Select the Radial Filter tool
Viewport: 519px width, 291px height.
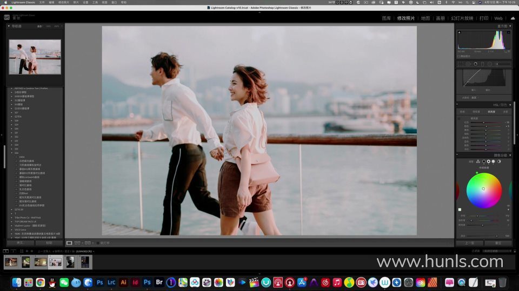pos(490,64)
